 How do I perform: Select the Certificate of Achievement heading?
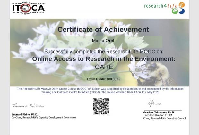pos(103,30)
